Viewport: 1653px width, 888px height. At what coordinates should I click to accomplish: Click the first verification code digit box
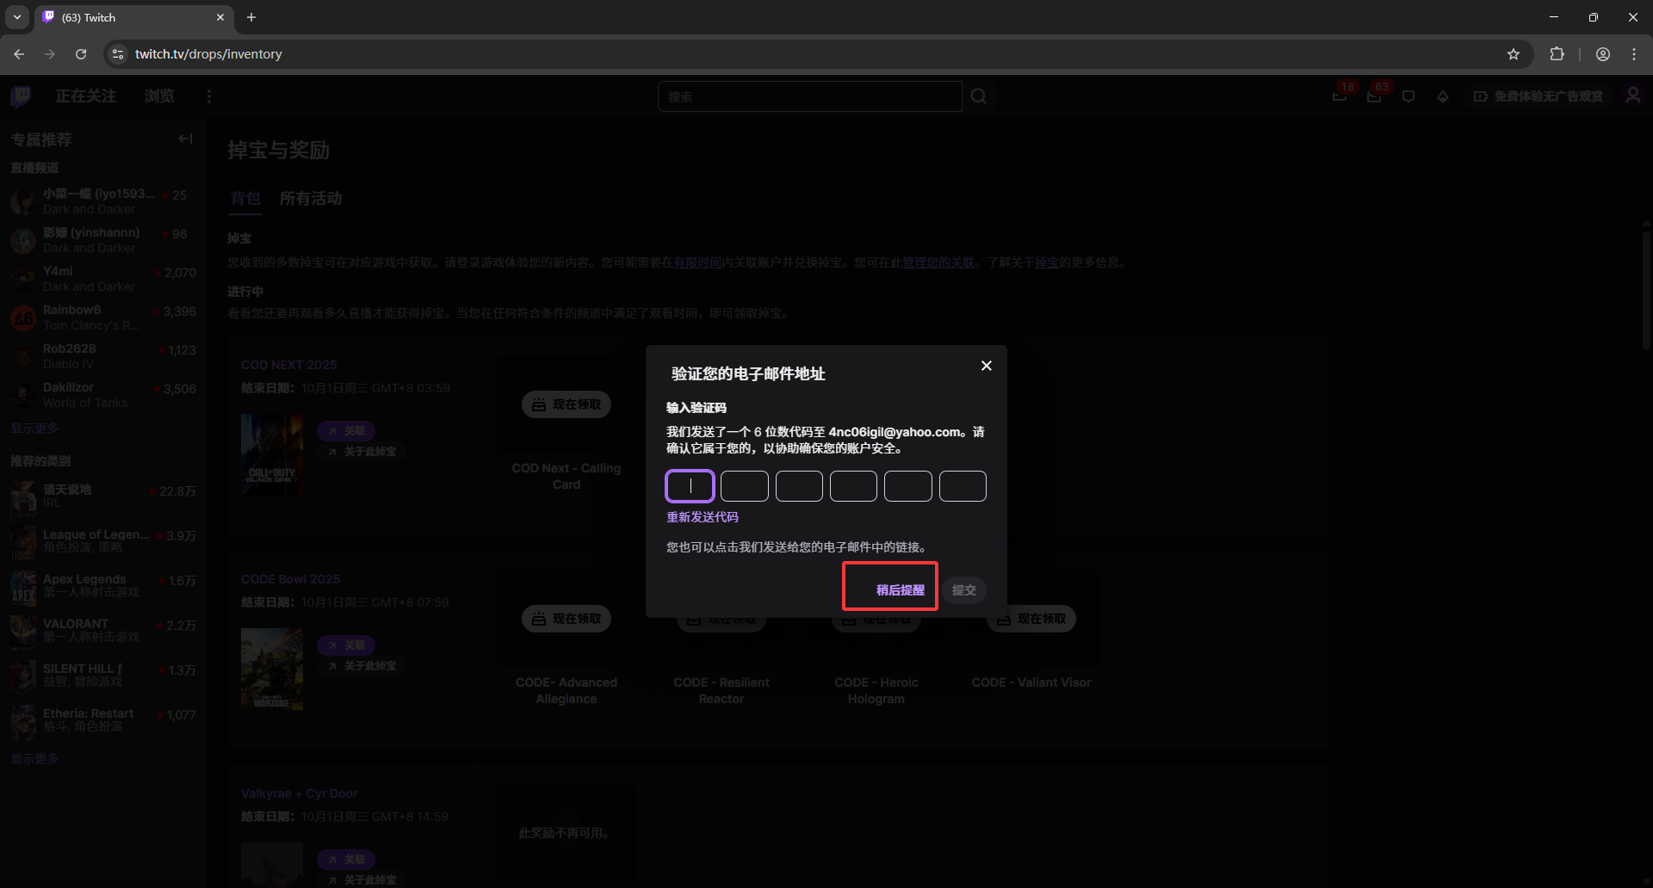(x=690, y=486)
